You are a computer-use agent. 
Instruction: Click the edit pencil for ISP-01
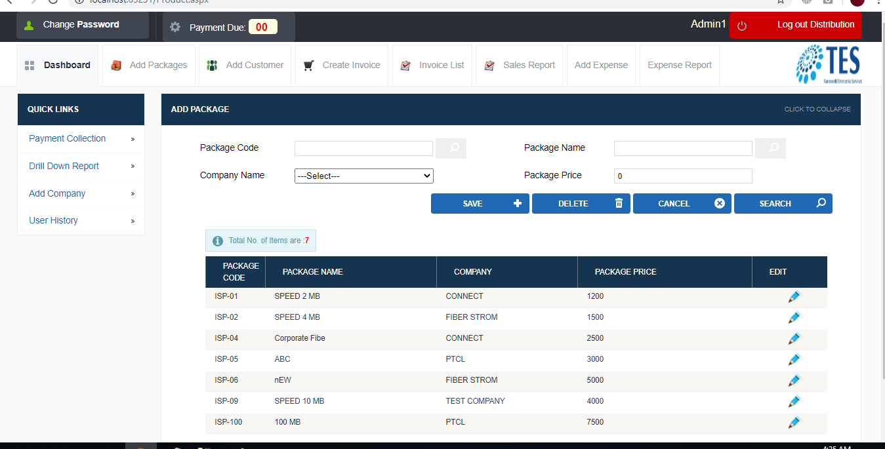click(x=794, y=297)
